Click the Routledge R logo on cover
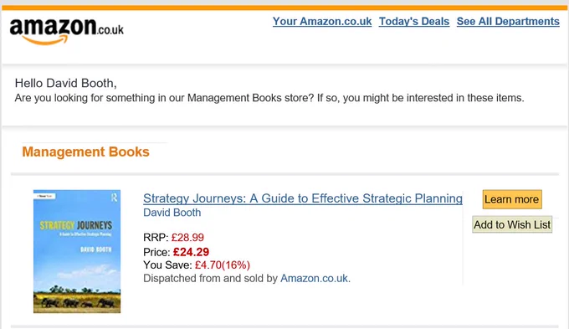Viewport: 569px width, 329px height. [115, 198]
